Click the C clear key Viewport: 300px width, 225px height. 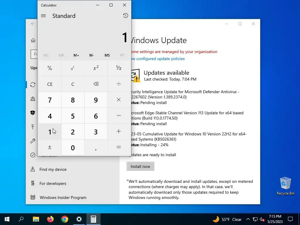coord(73,84)
